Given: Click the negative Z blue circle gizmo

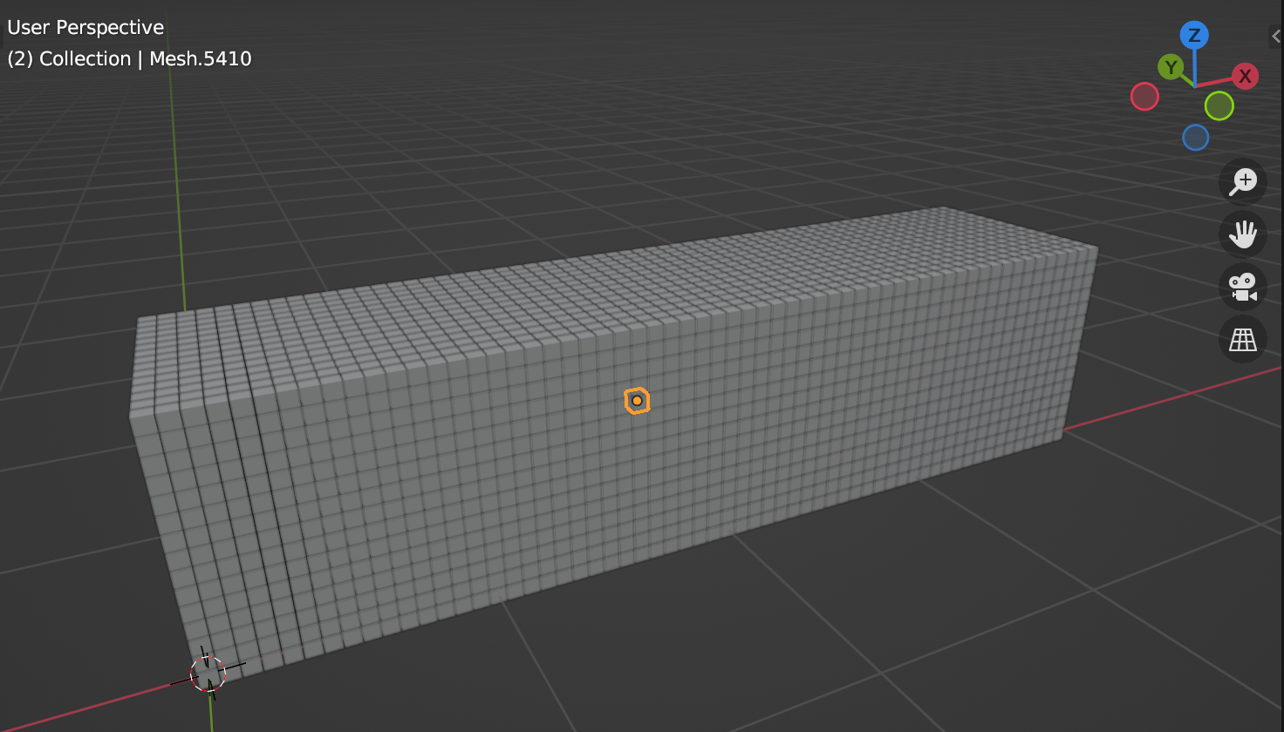Looking at the screenshot, I should pyautogui.click(x=1195, y=137).
